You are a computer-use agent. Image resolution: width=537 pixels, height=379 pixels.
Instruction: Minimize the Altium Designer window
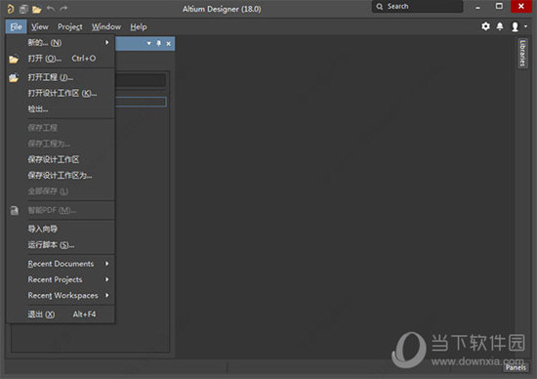coord(477,7)
